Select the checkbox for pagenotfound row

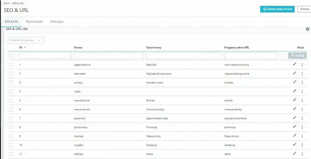[x=11, y=64]
